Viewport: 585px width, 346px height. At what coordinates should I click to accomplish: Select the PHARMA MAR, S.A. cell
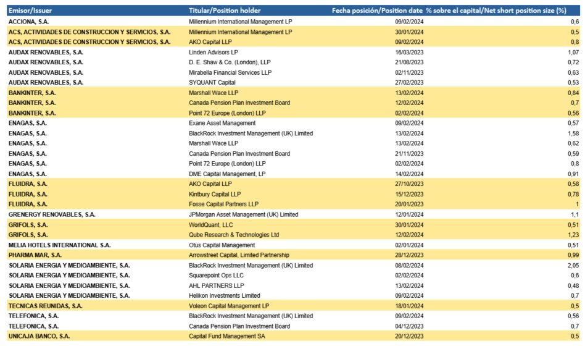[x=35, y=255]
